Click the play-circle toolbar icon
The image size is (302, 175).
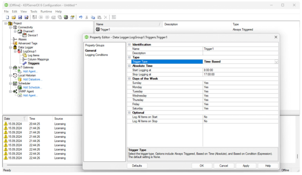coord(41,17)
